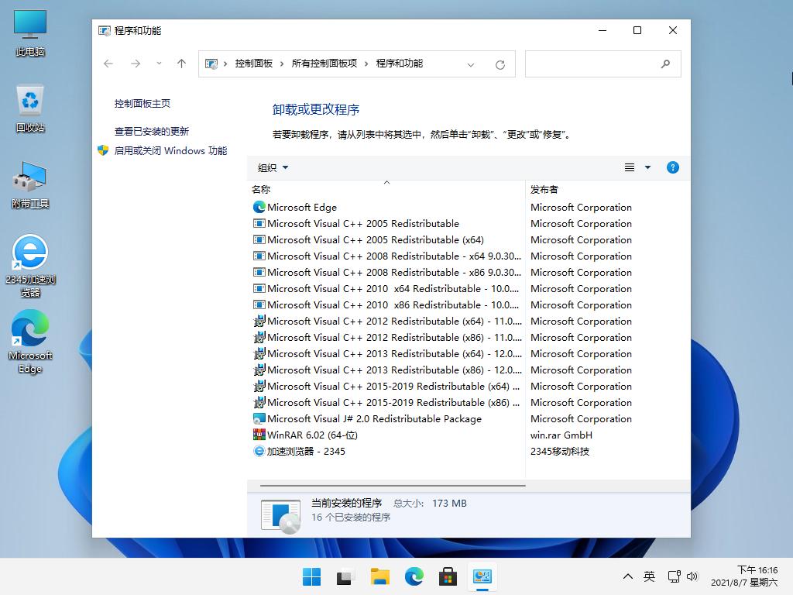This screenshot has width=793, height=595.
Task: Select the 附带工具 desktop icon
Action: (30, 185)
